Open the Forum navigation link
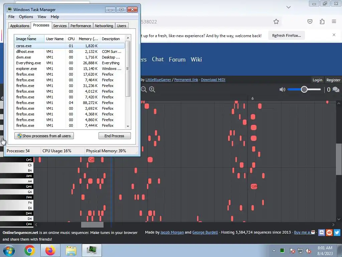342x257 pixels. [x=177, y=59]
